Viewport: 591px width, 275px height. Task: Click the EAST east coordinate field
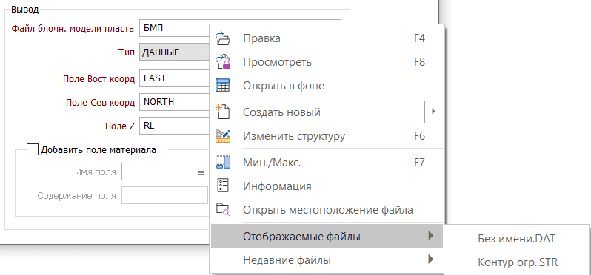point(174,78)
